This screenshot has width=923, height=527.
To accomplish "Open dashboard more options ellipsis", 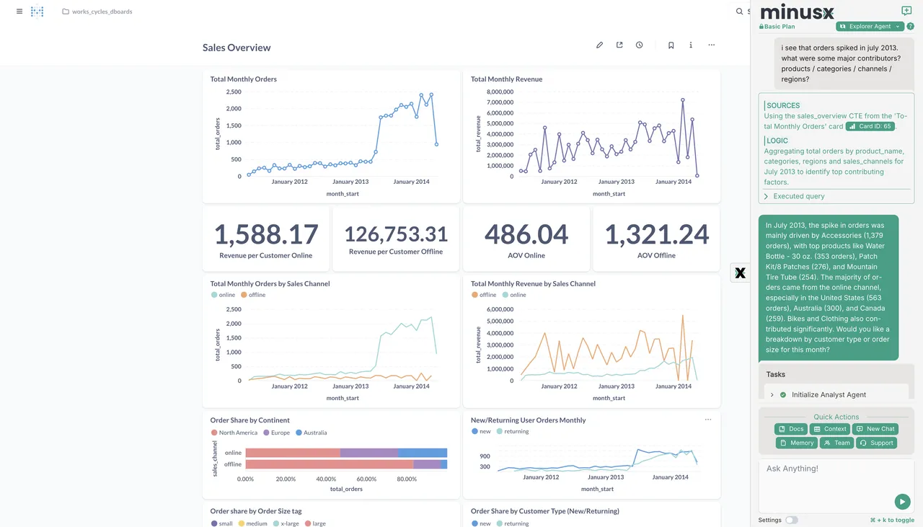I will pos(712,45).
